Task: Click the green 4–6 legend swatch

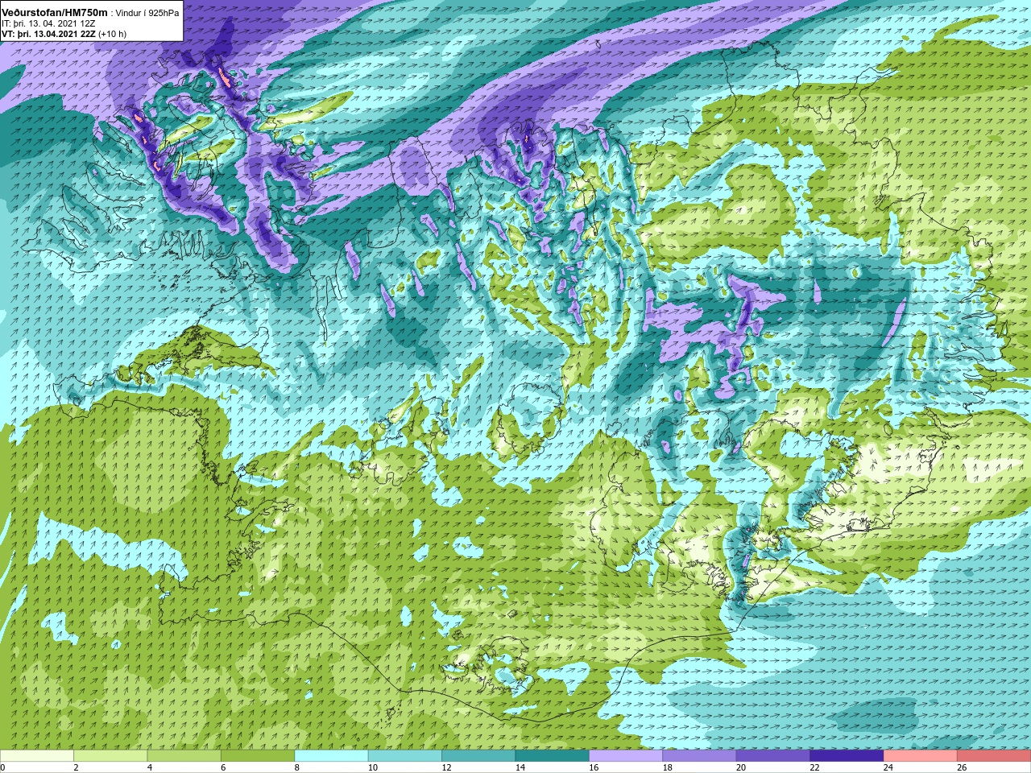Action: (x=184, y=756)
